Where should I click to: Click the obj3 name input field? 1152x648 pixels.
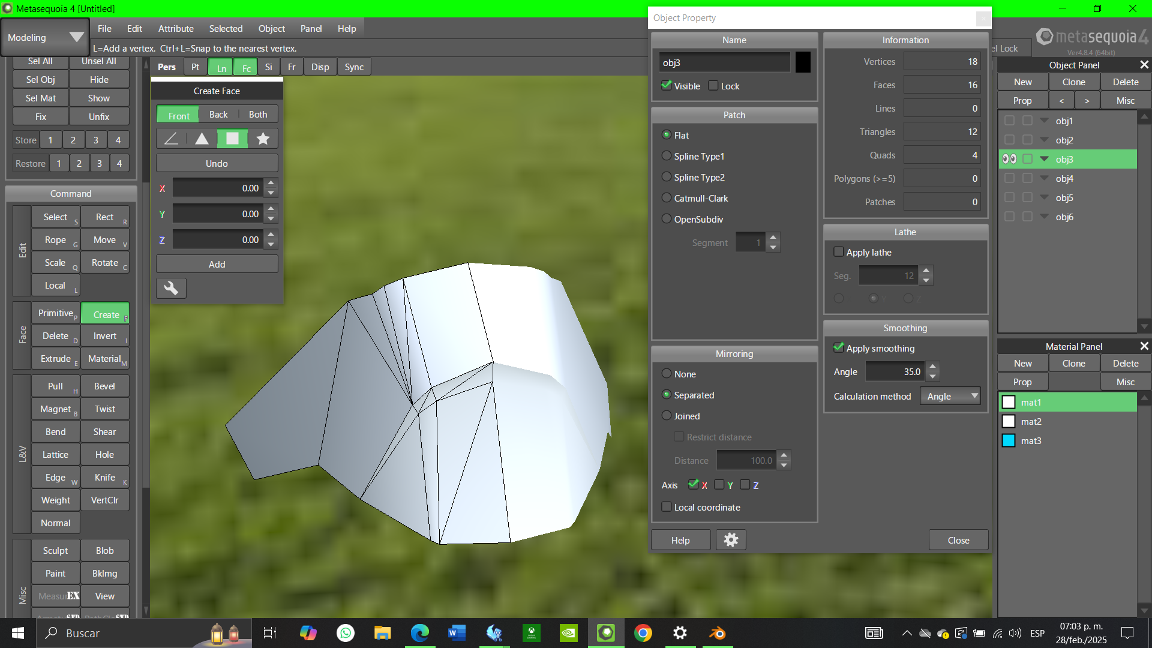(x=724, y=62)
